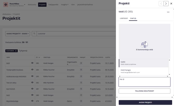Open the Hakijapankki menu item
This screenshot has width=174, height=106.
pyautogui.click(x=53, y=5)
